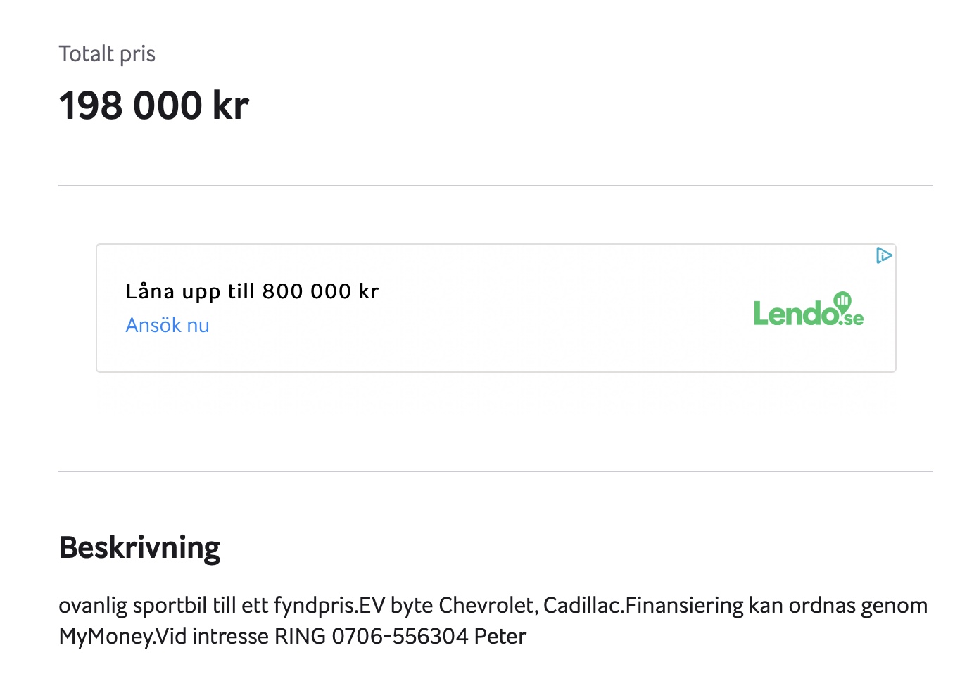Click the word "ovanlig" starting the description

[x=93, y=605]
